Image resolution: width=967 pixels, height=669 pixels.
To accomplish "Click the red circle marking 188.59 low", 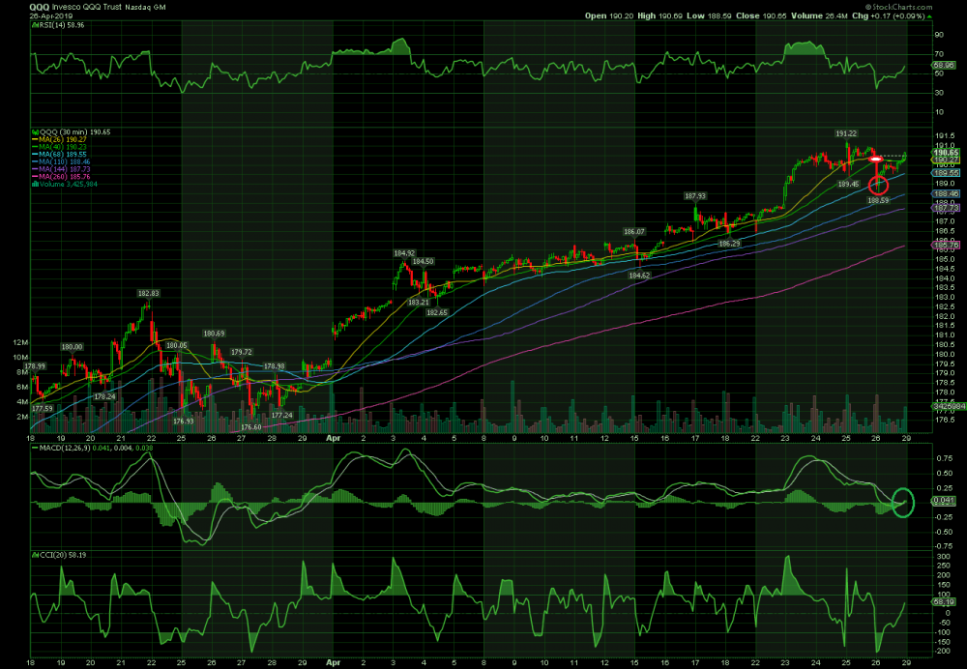I will click(878, 185).
